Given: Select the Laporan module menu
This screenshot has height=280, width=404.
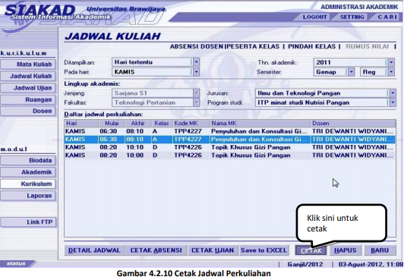Looking at the screenshot, I should tap(28, 196).
